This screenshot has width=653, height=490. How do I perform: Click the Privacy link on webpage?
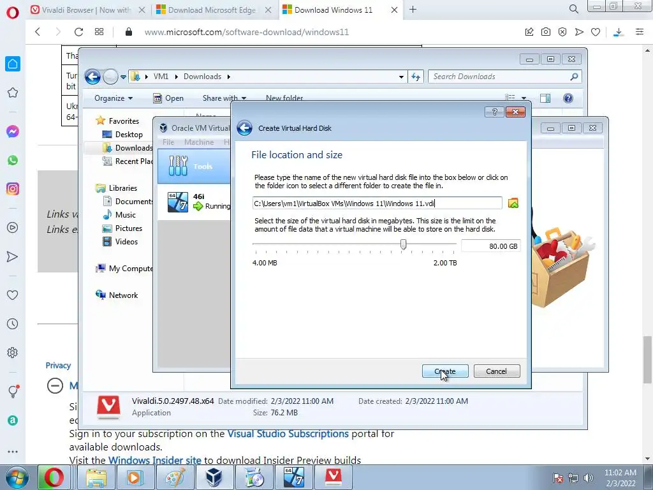(58, 366)
